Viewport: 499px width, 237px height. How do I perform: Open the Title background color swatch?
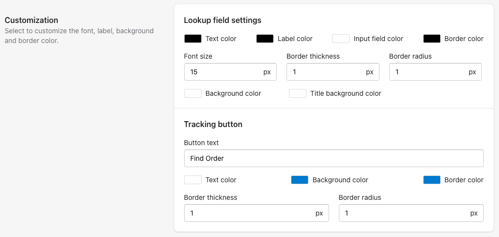click(298, 93)
